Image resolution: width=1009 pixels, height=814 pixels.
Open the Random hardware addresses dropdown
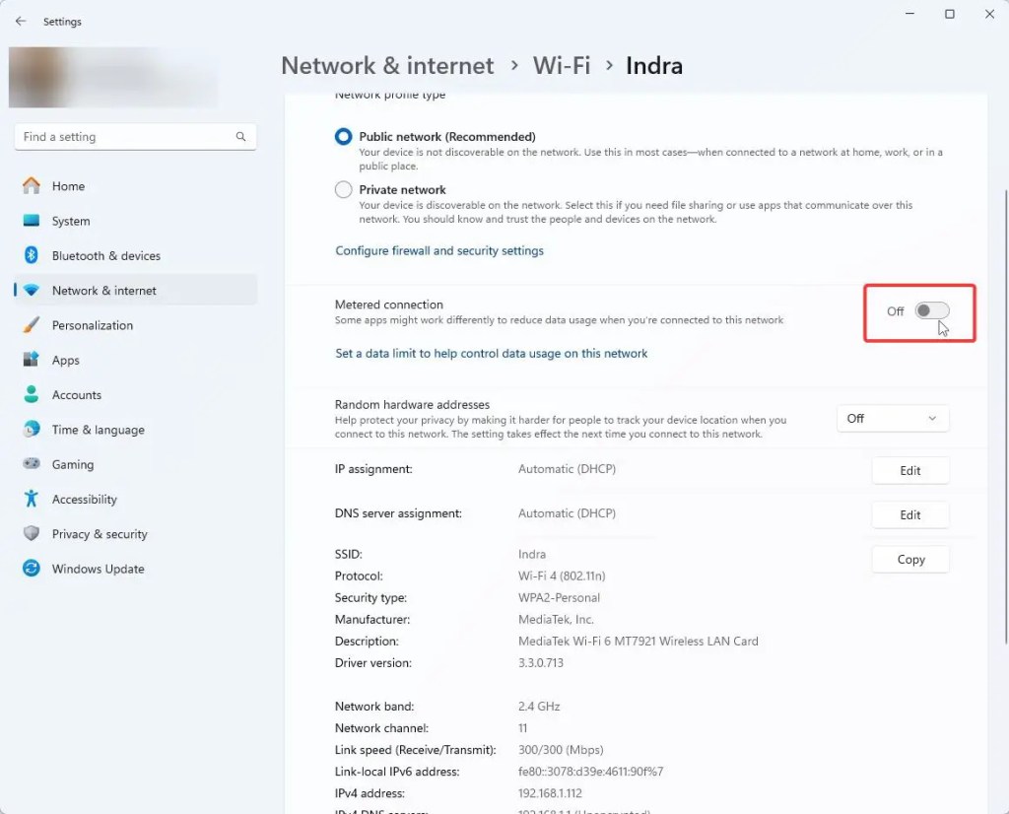893,419
